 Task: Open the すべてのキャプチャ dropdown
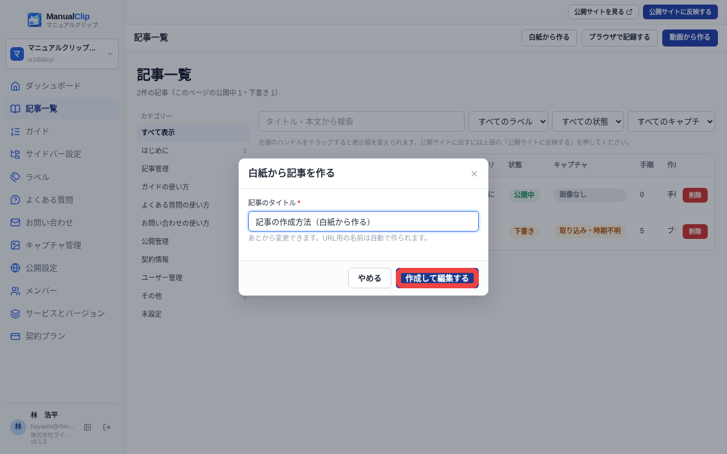671,121
